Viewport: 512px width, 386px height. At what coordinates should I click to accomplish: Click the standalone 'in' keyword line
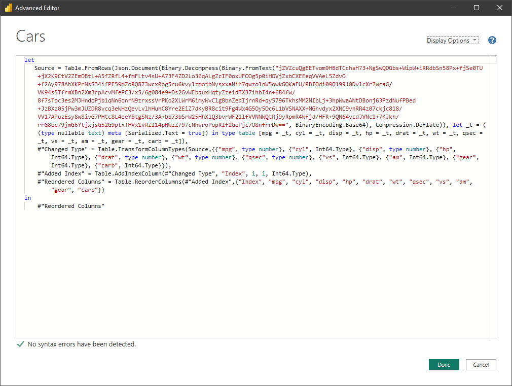[28, 198]
